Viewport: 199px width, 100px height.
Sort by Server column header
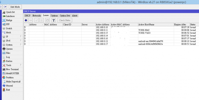pos(88,25)
